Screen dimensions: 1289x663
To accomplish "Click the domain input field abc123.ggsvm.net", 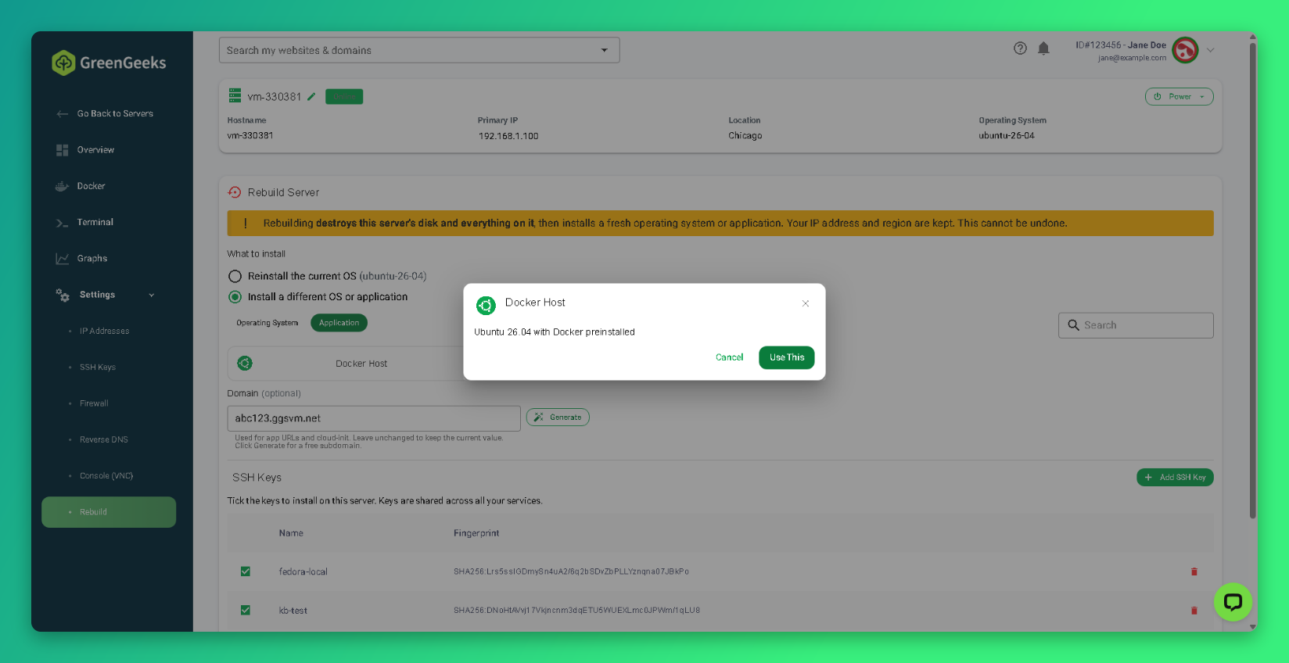I will click(x=374, y=418).
